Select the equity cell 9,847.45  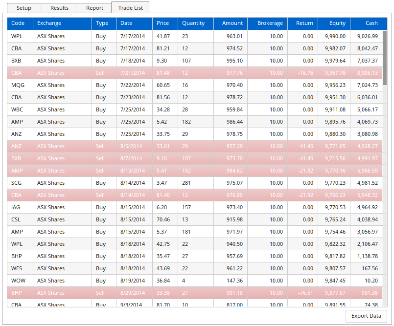tap(334, 281)
